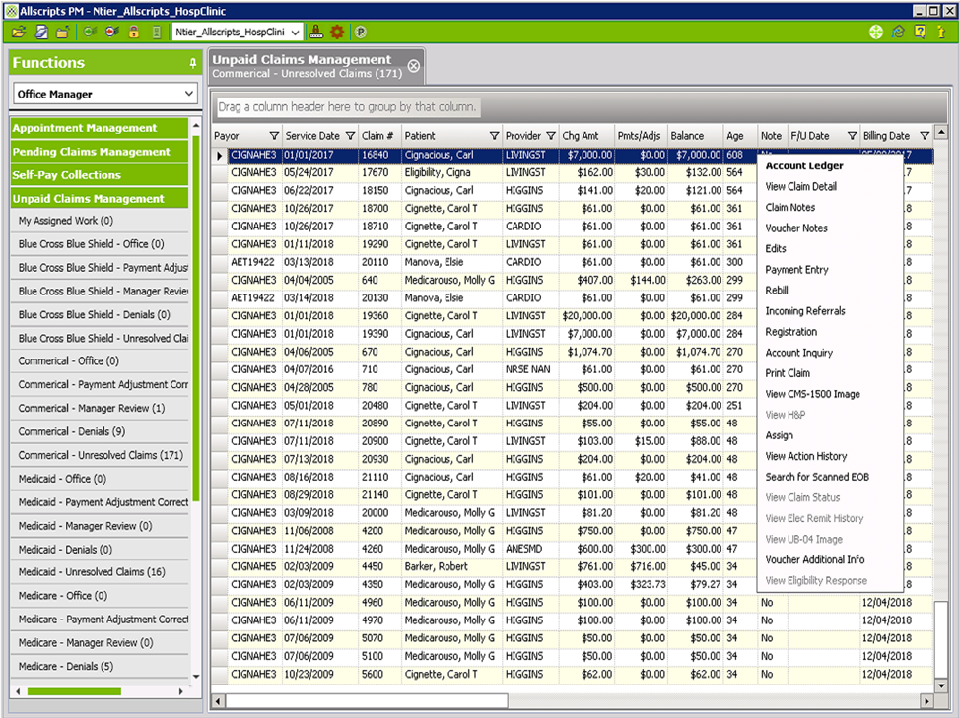The width and height of the screenshot is (960, 718).
Task: Choose Account Ledger from context menu
Action: point(804,165)
